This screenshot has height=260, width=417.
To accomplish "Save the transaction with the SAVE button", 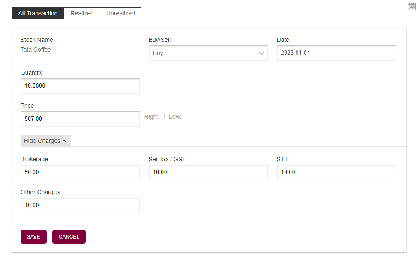I will 33,237.
